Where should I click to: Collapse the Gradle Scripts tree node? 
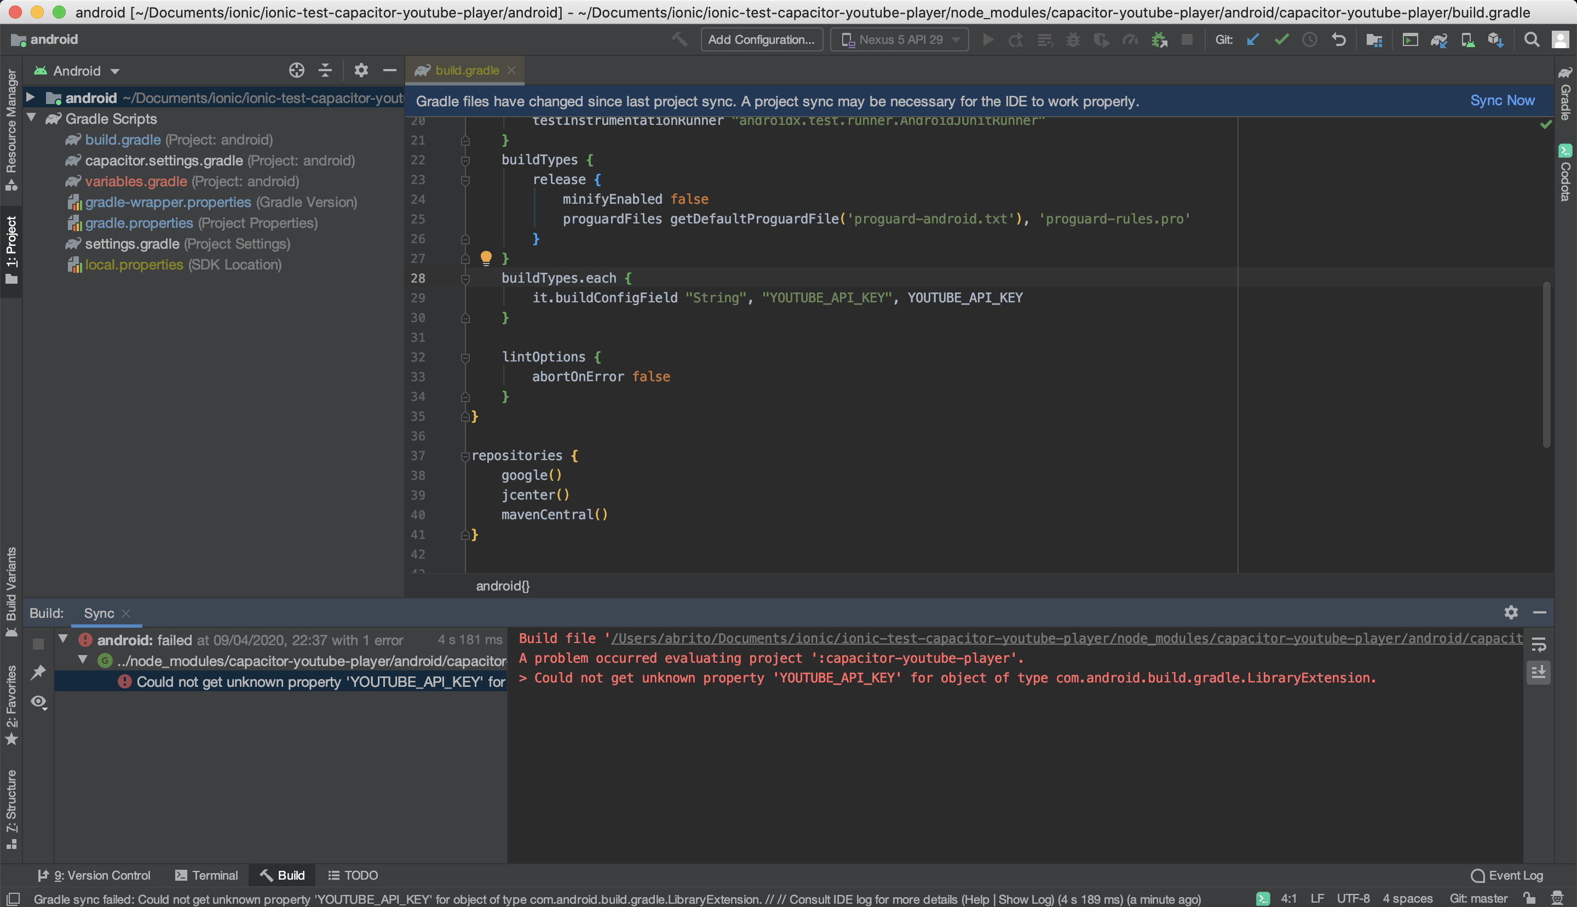click(x=32, y=118)
